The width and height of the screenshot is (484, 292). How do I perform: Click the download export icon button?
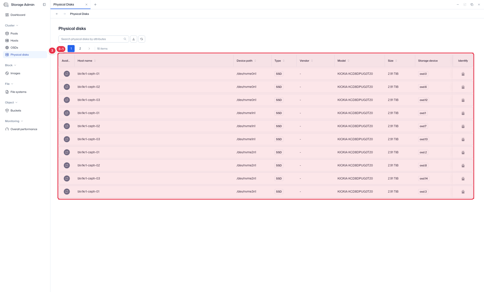tap(134, 39)
